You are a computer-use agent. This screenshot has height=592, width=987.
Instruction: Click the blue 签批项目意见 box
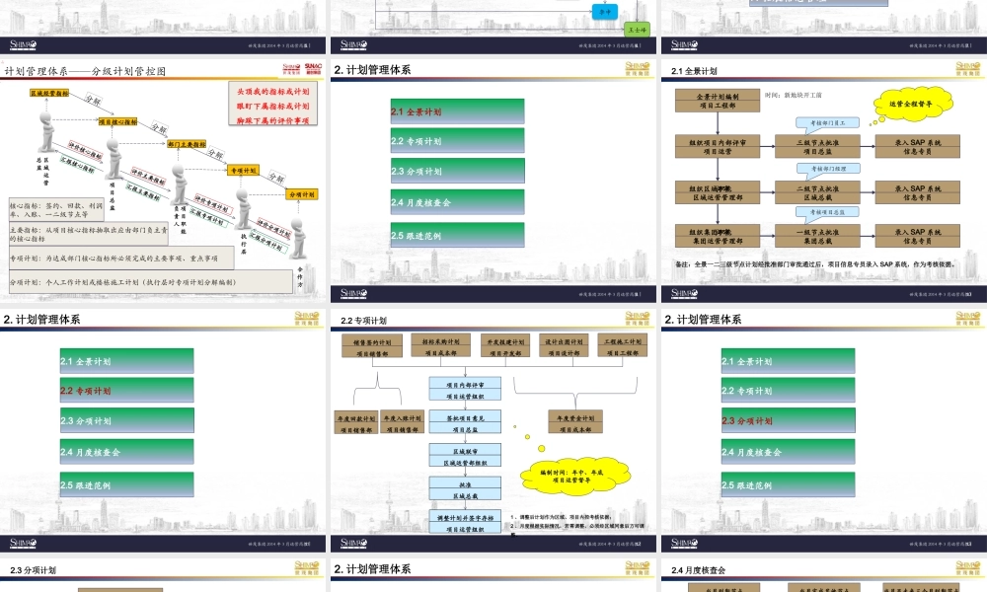[465, 422]
